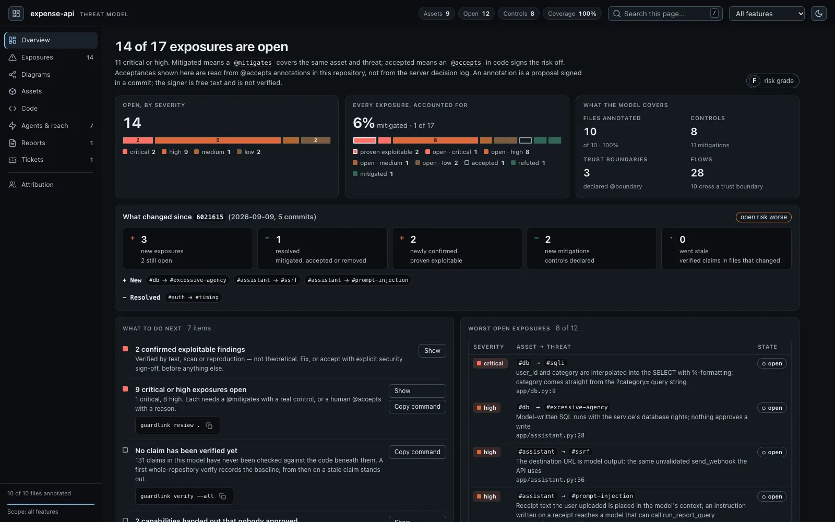Click Scope: all features footer text
Screen dimensions: 835x522
pos(33,512)
